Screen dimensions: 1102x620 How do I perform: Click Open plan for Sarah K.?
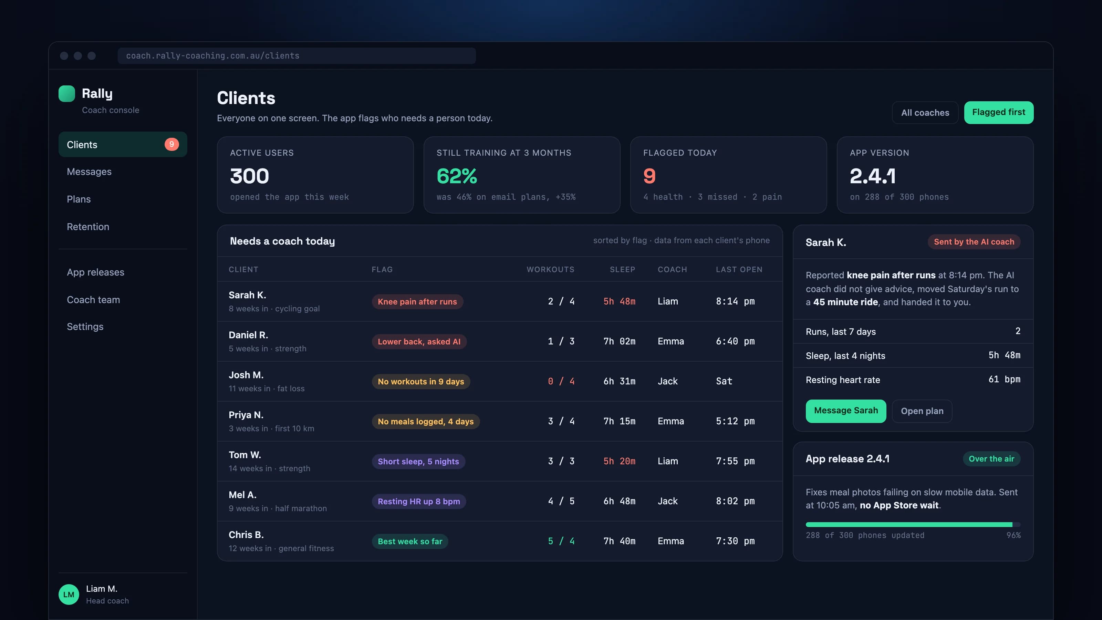[922, 411]
